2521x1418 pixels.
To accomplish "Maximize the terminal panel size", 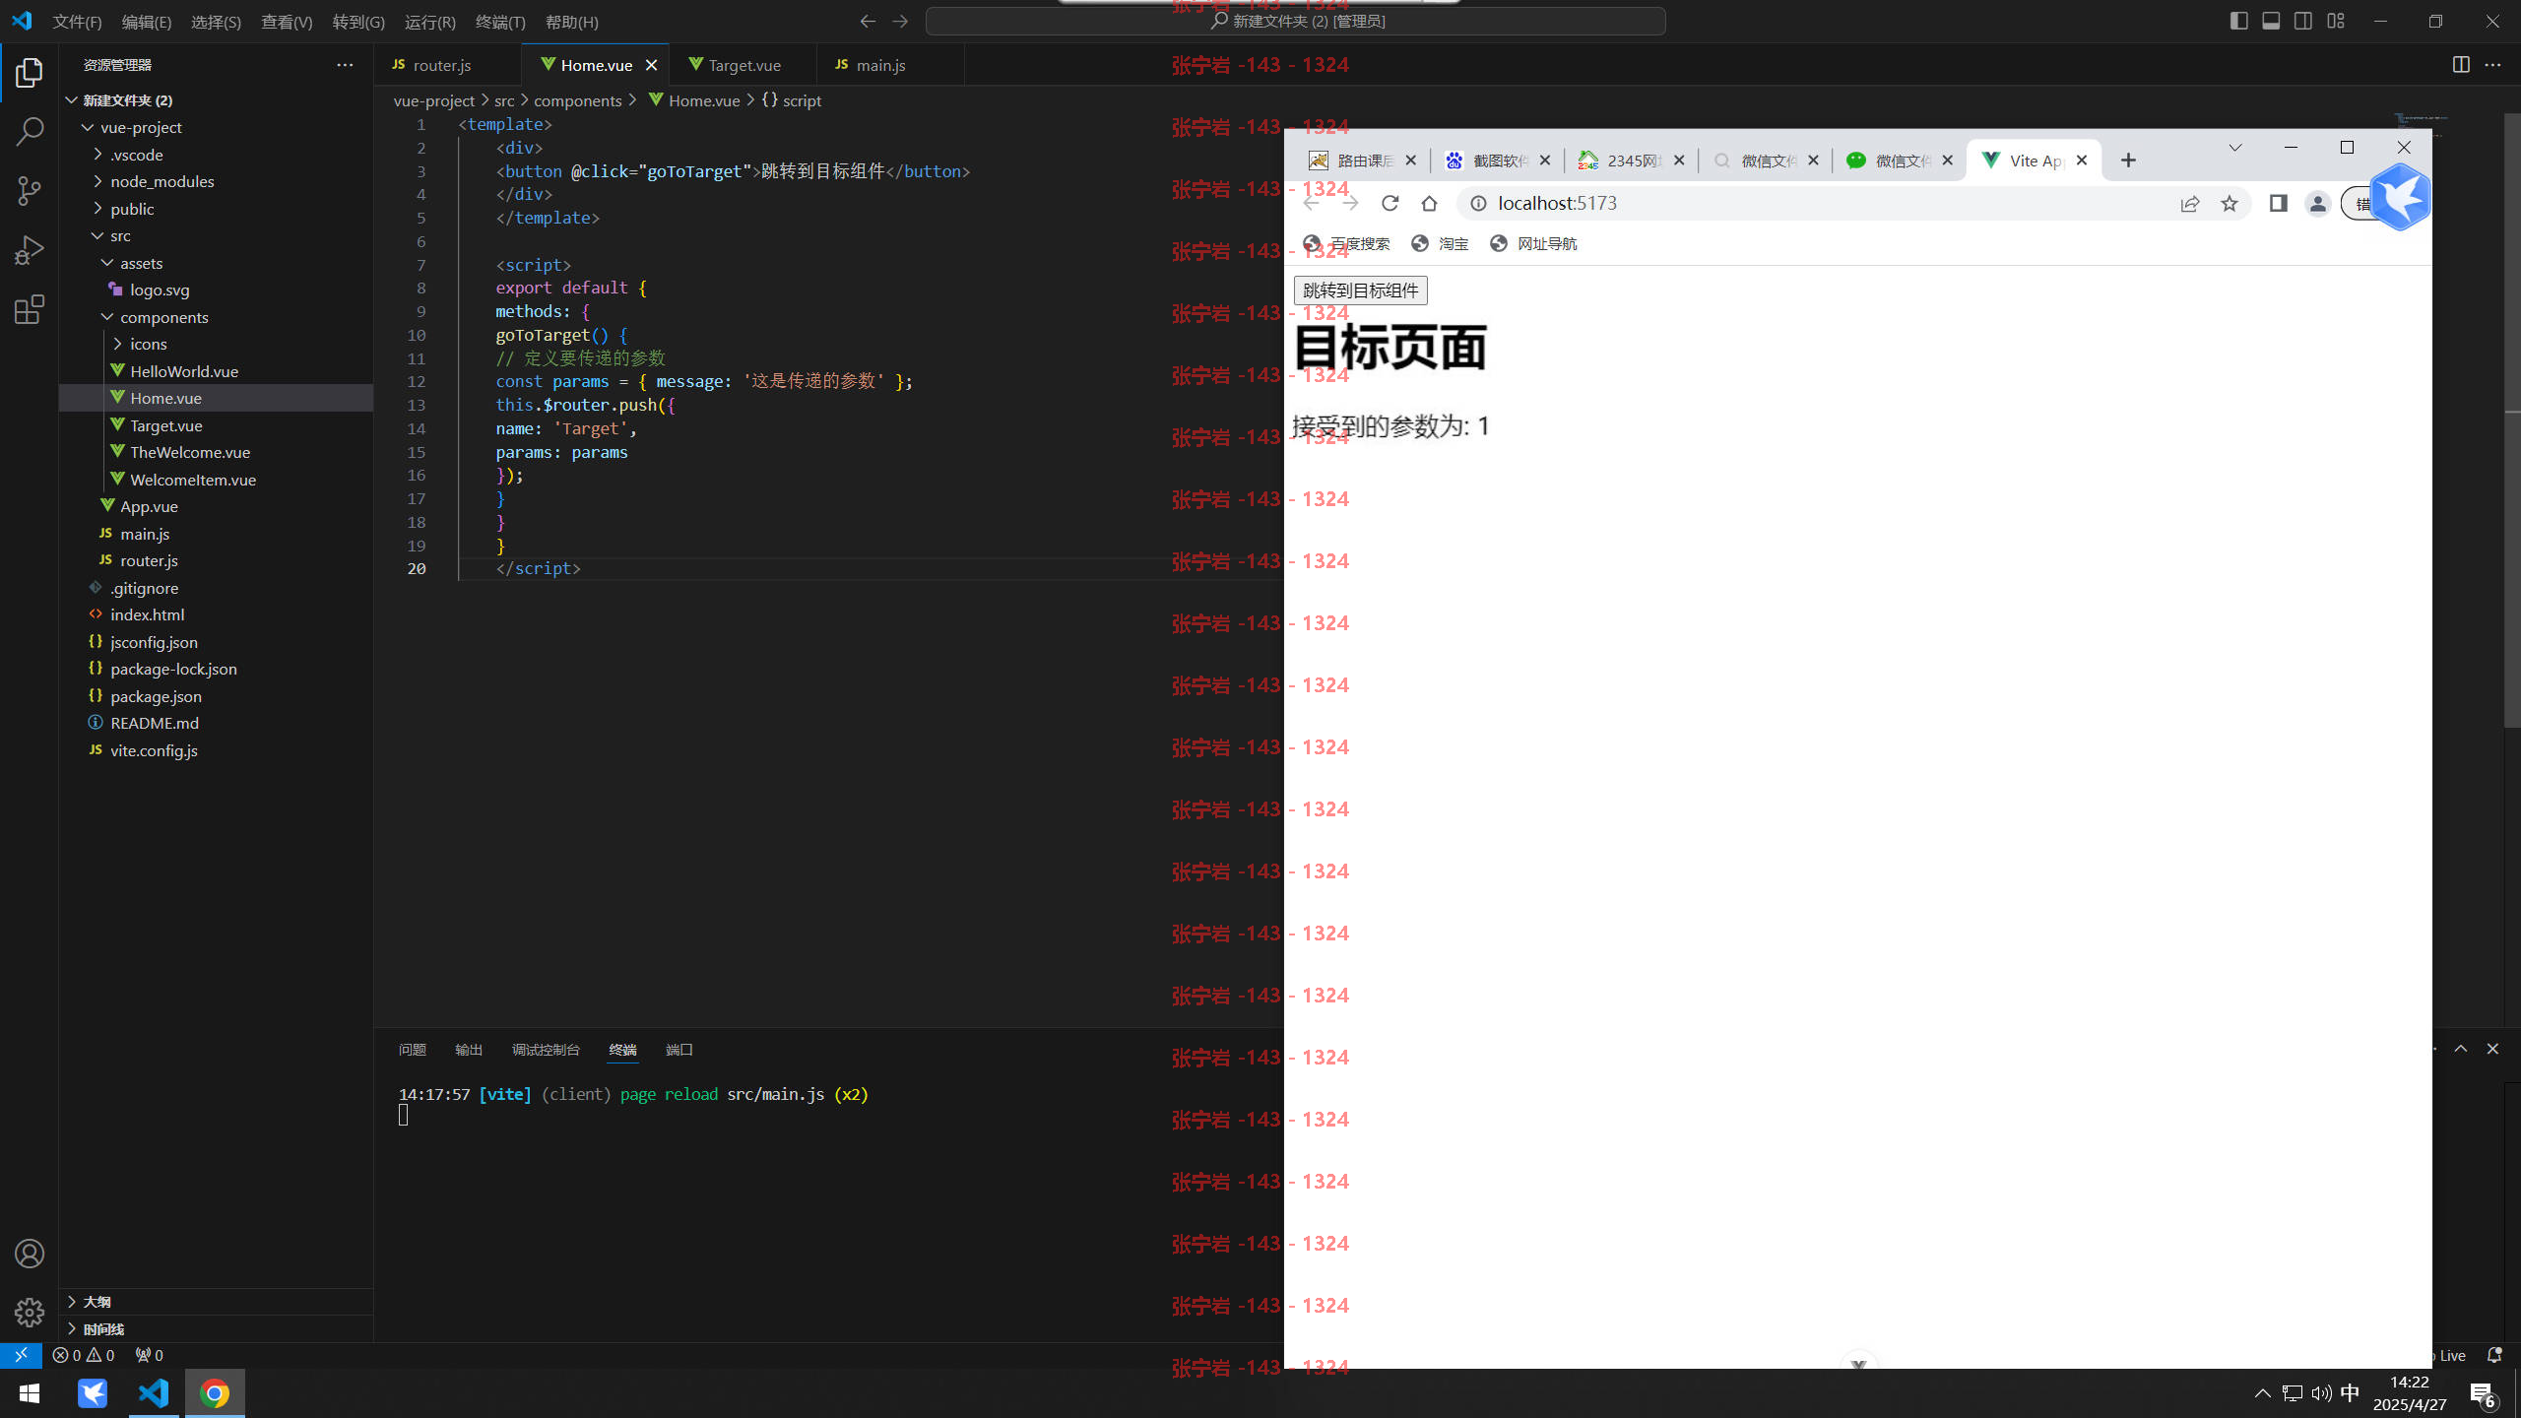I will pos(2461,1049).
